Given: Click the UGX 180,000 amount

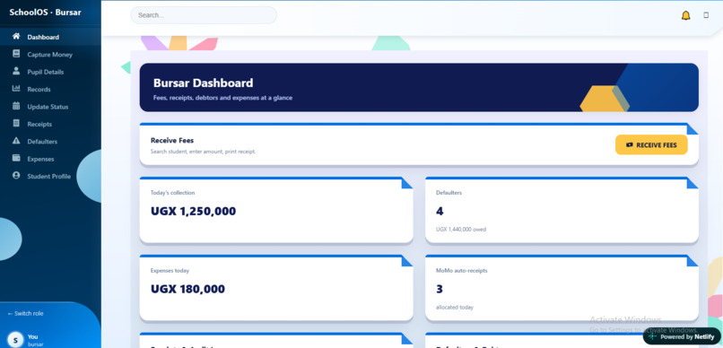Looking at the screenshot, I should pos(187,290).
